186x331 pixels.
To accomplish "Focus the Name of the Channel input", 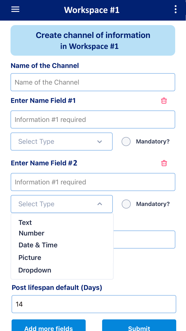I will [x=93, y=82].
